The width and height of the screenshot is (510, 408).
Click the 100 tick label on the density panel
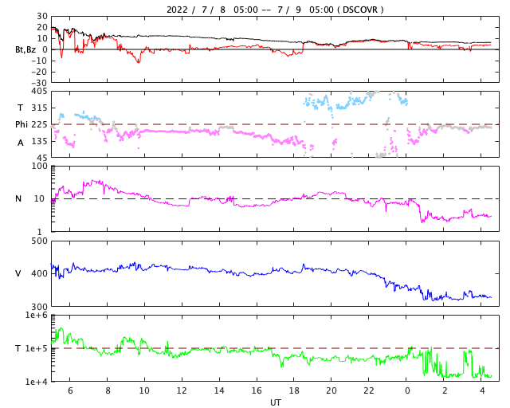tap(39, 167)
